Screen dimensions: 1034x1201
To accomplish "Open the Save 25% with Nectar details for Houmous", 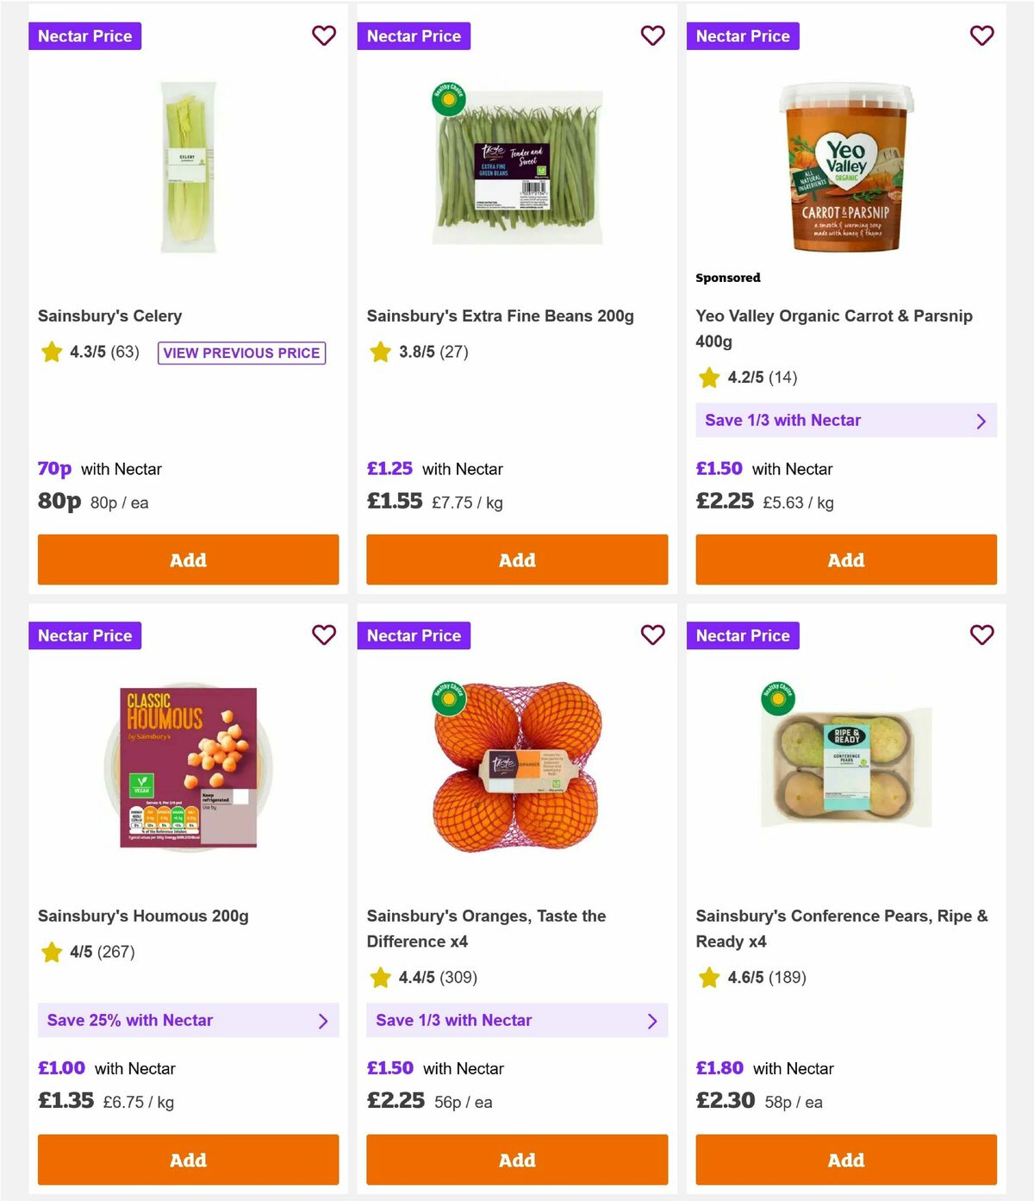I will [x=188, y=1020].
